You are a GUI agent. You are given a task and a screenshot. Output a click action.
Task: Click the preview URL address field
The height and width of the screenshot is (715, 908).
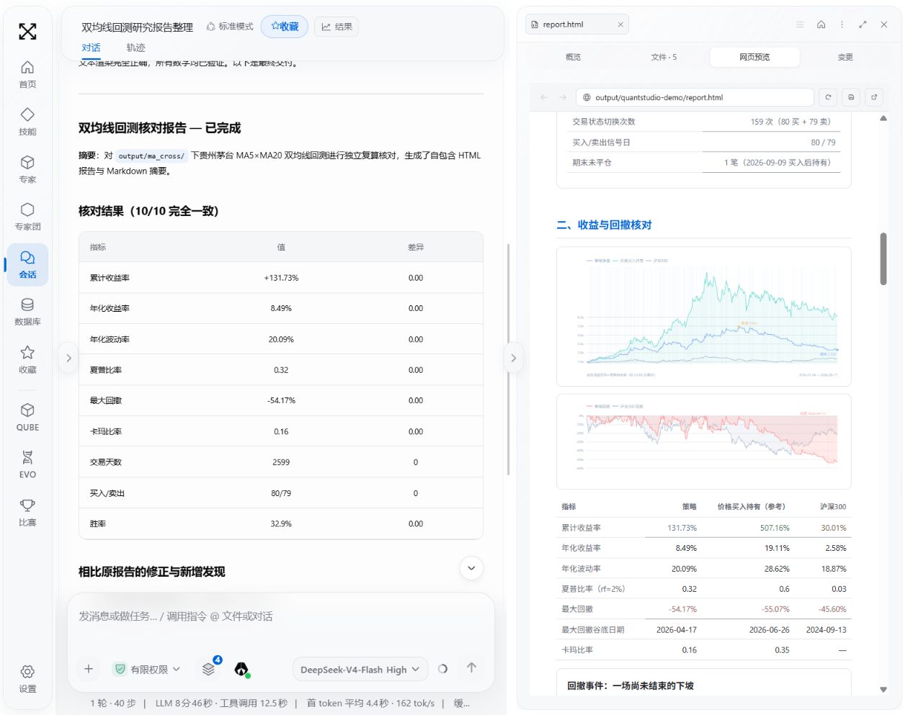pyautogui.click(x=695, y=97)
